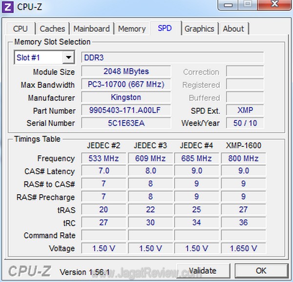Click the tRC value 30
The width and height of the screenshot is (293, 282).
coord(150,222)
